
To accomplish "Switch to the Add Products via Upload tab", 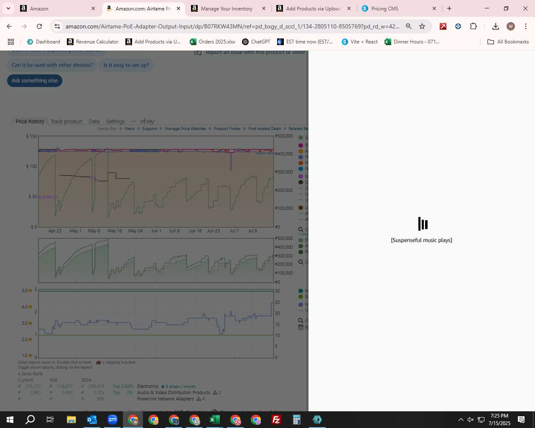I will coord(313,8).
